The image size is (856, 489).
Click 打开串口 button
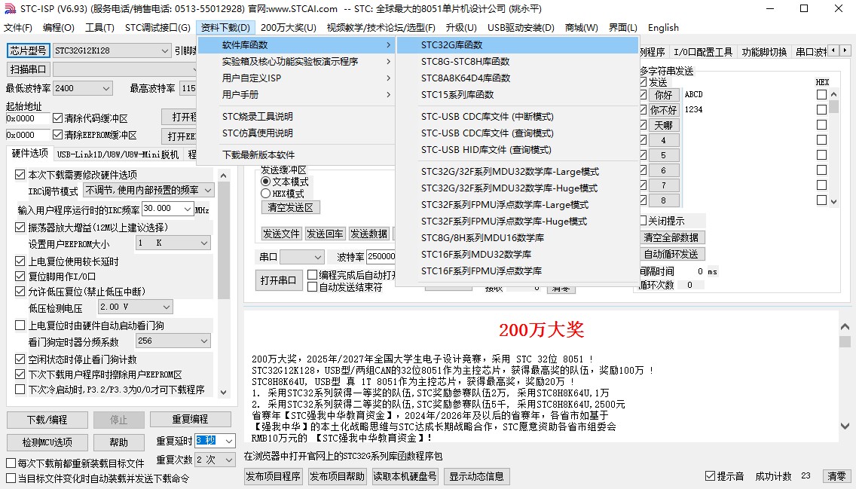pyautogui.click(x=278, y=280)
